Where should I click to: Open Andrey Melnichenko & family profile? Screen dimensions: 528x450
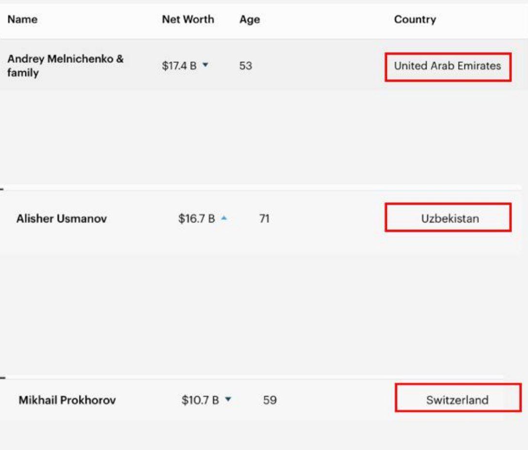click(x=65, y=66)
